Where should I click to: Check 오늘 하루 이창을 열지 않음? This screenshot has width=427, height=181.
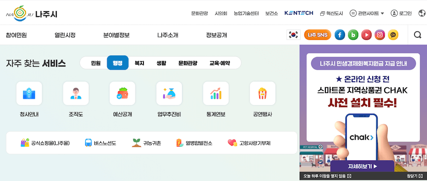[328, 176]
